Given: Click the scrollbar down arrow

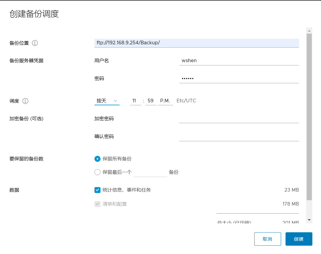Looking at the screenshot, I should (309, 220).
